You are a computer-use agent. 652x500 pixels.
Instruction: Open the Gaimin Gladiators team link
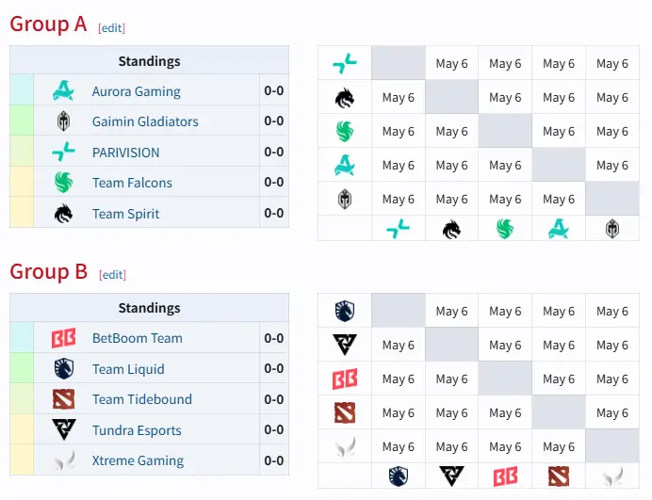[145, 121]
